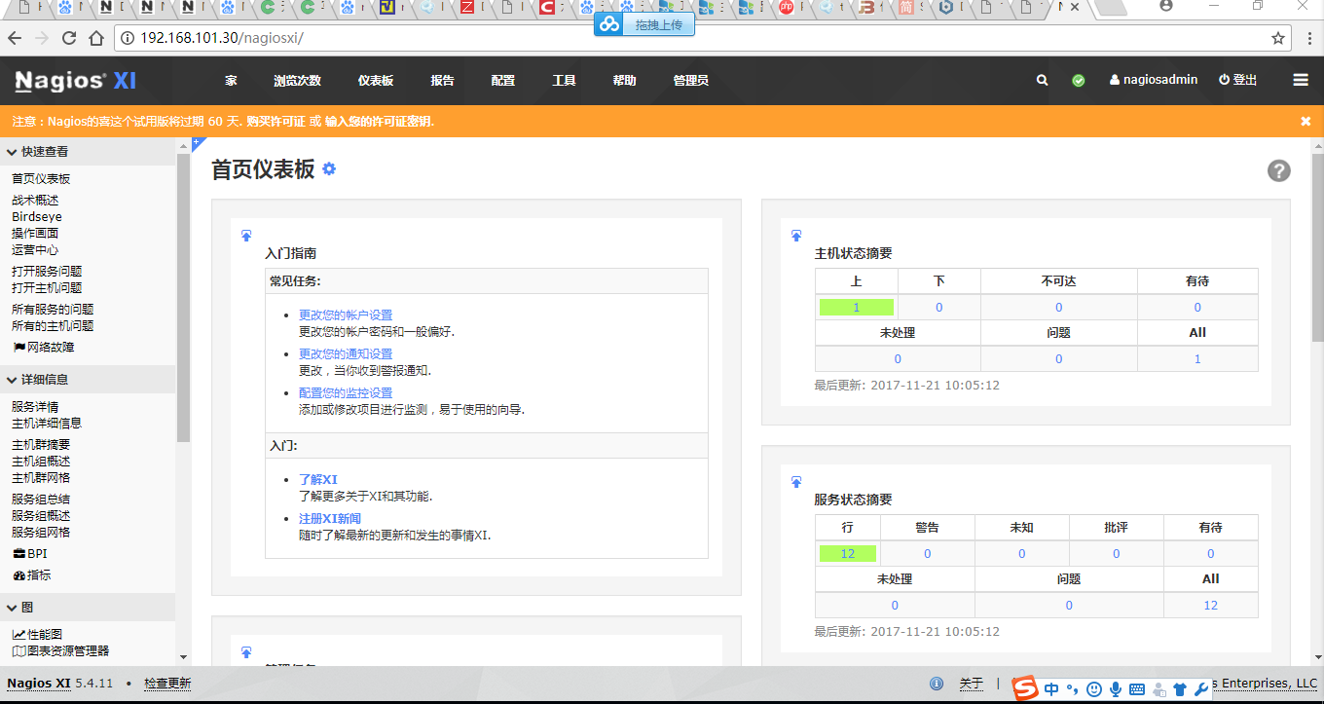1324x704 pixels.
Task: Click the Sogou input method S logo
Action: tap(1025, 688)
